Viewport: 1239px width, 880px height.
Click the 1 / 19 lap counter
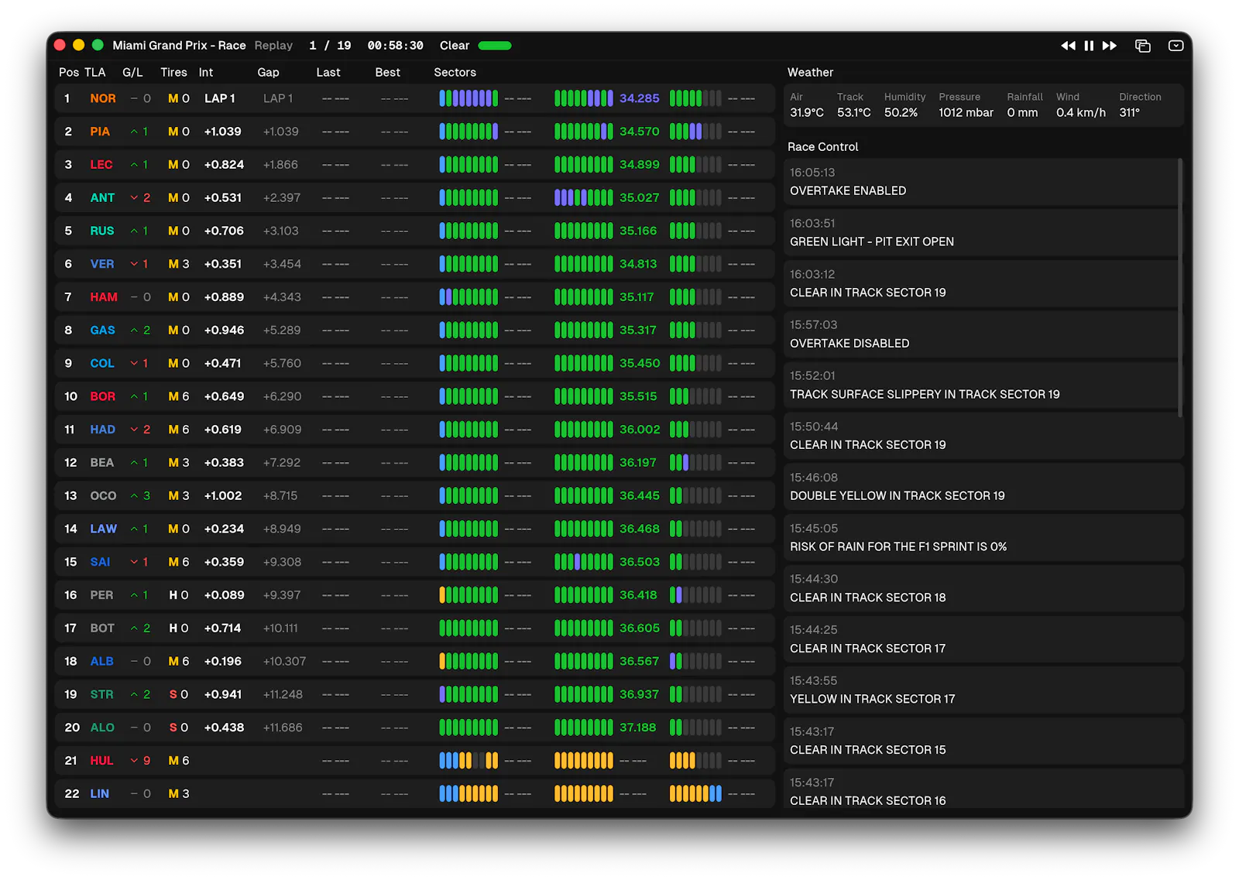[330, 46]
